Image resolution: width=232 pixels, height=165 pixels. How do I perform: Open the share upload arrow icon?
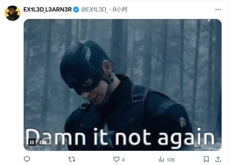tap(218, 159)
